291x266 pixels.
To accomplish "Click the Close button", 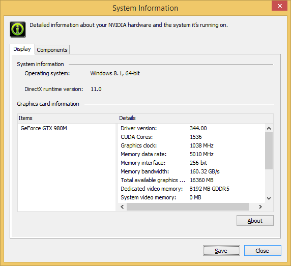I will 263,251.
